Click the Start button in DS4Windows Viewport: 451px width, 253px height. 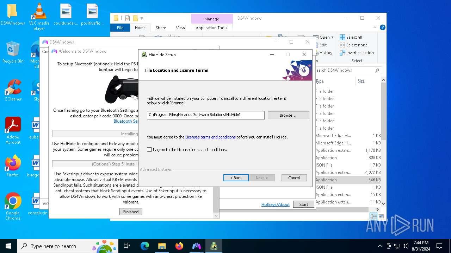pos(304,204)
